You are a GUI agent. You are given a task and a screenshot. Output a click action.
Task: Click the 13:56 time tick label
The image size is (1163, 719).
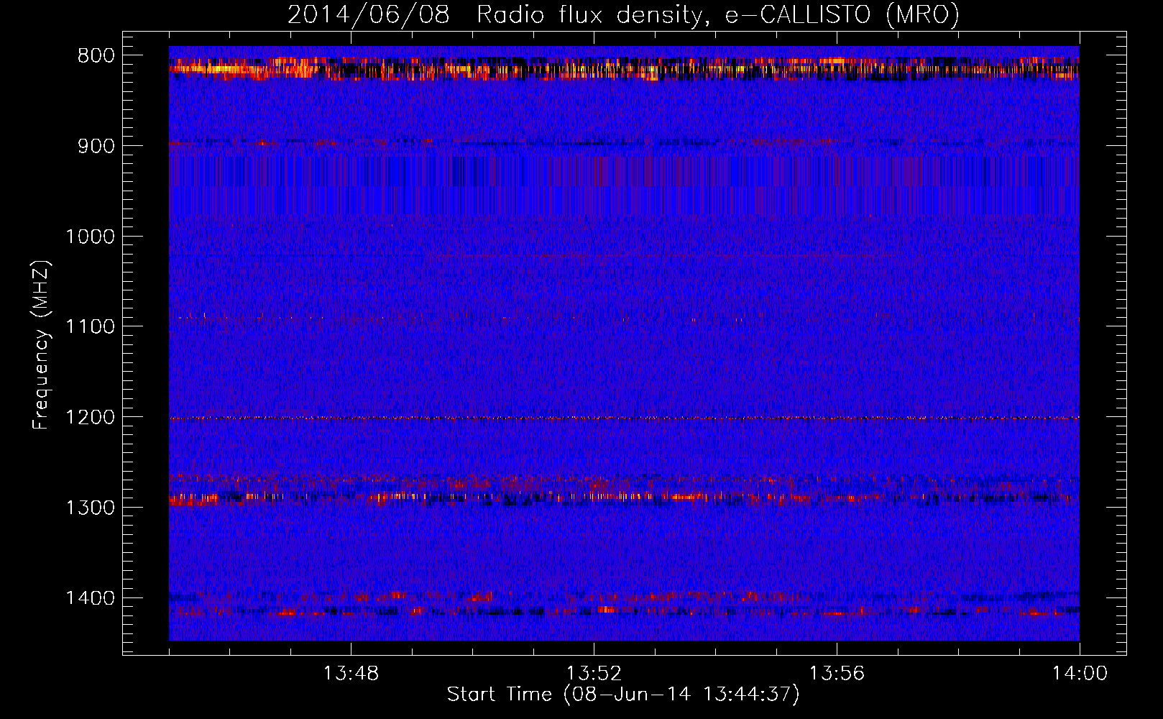pyautogui.click(x=837, y=674)
